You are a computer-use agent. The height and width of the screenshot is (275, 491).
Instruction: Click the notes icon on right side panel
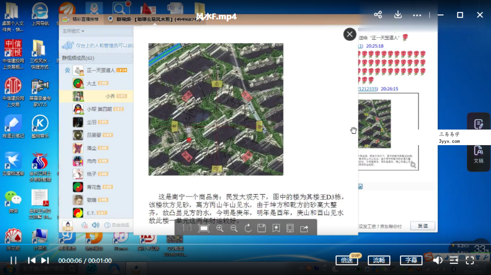[x=478, y=124]
